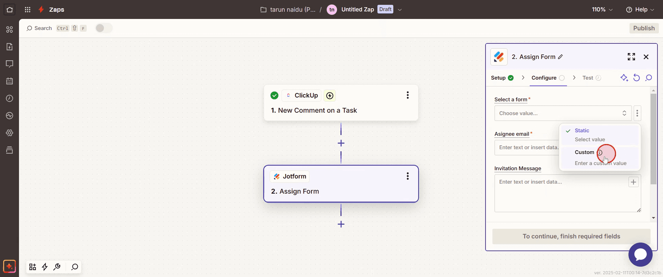Rename step using pencil edit icon
663x277 pixels.
[560, 57]
